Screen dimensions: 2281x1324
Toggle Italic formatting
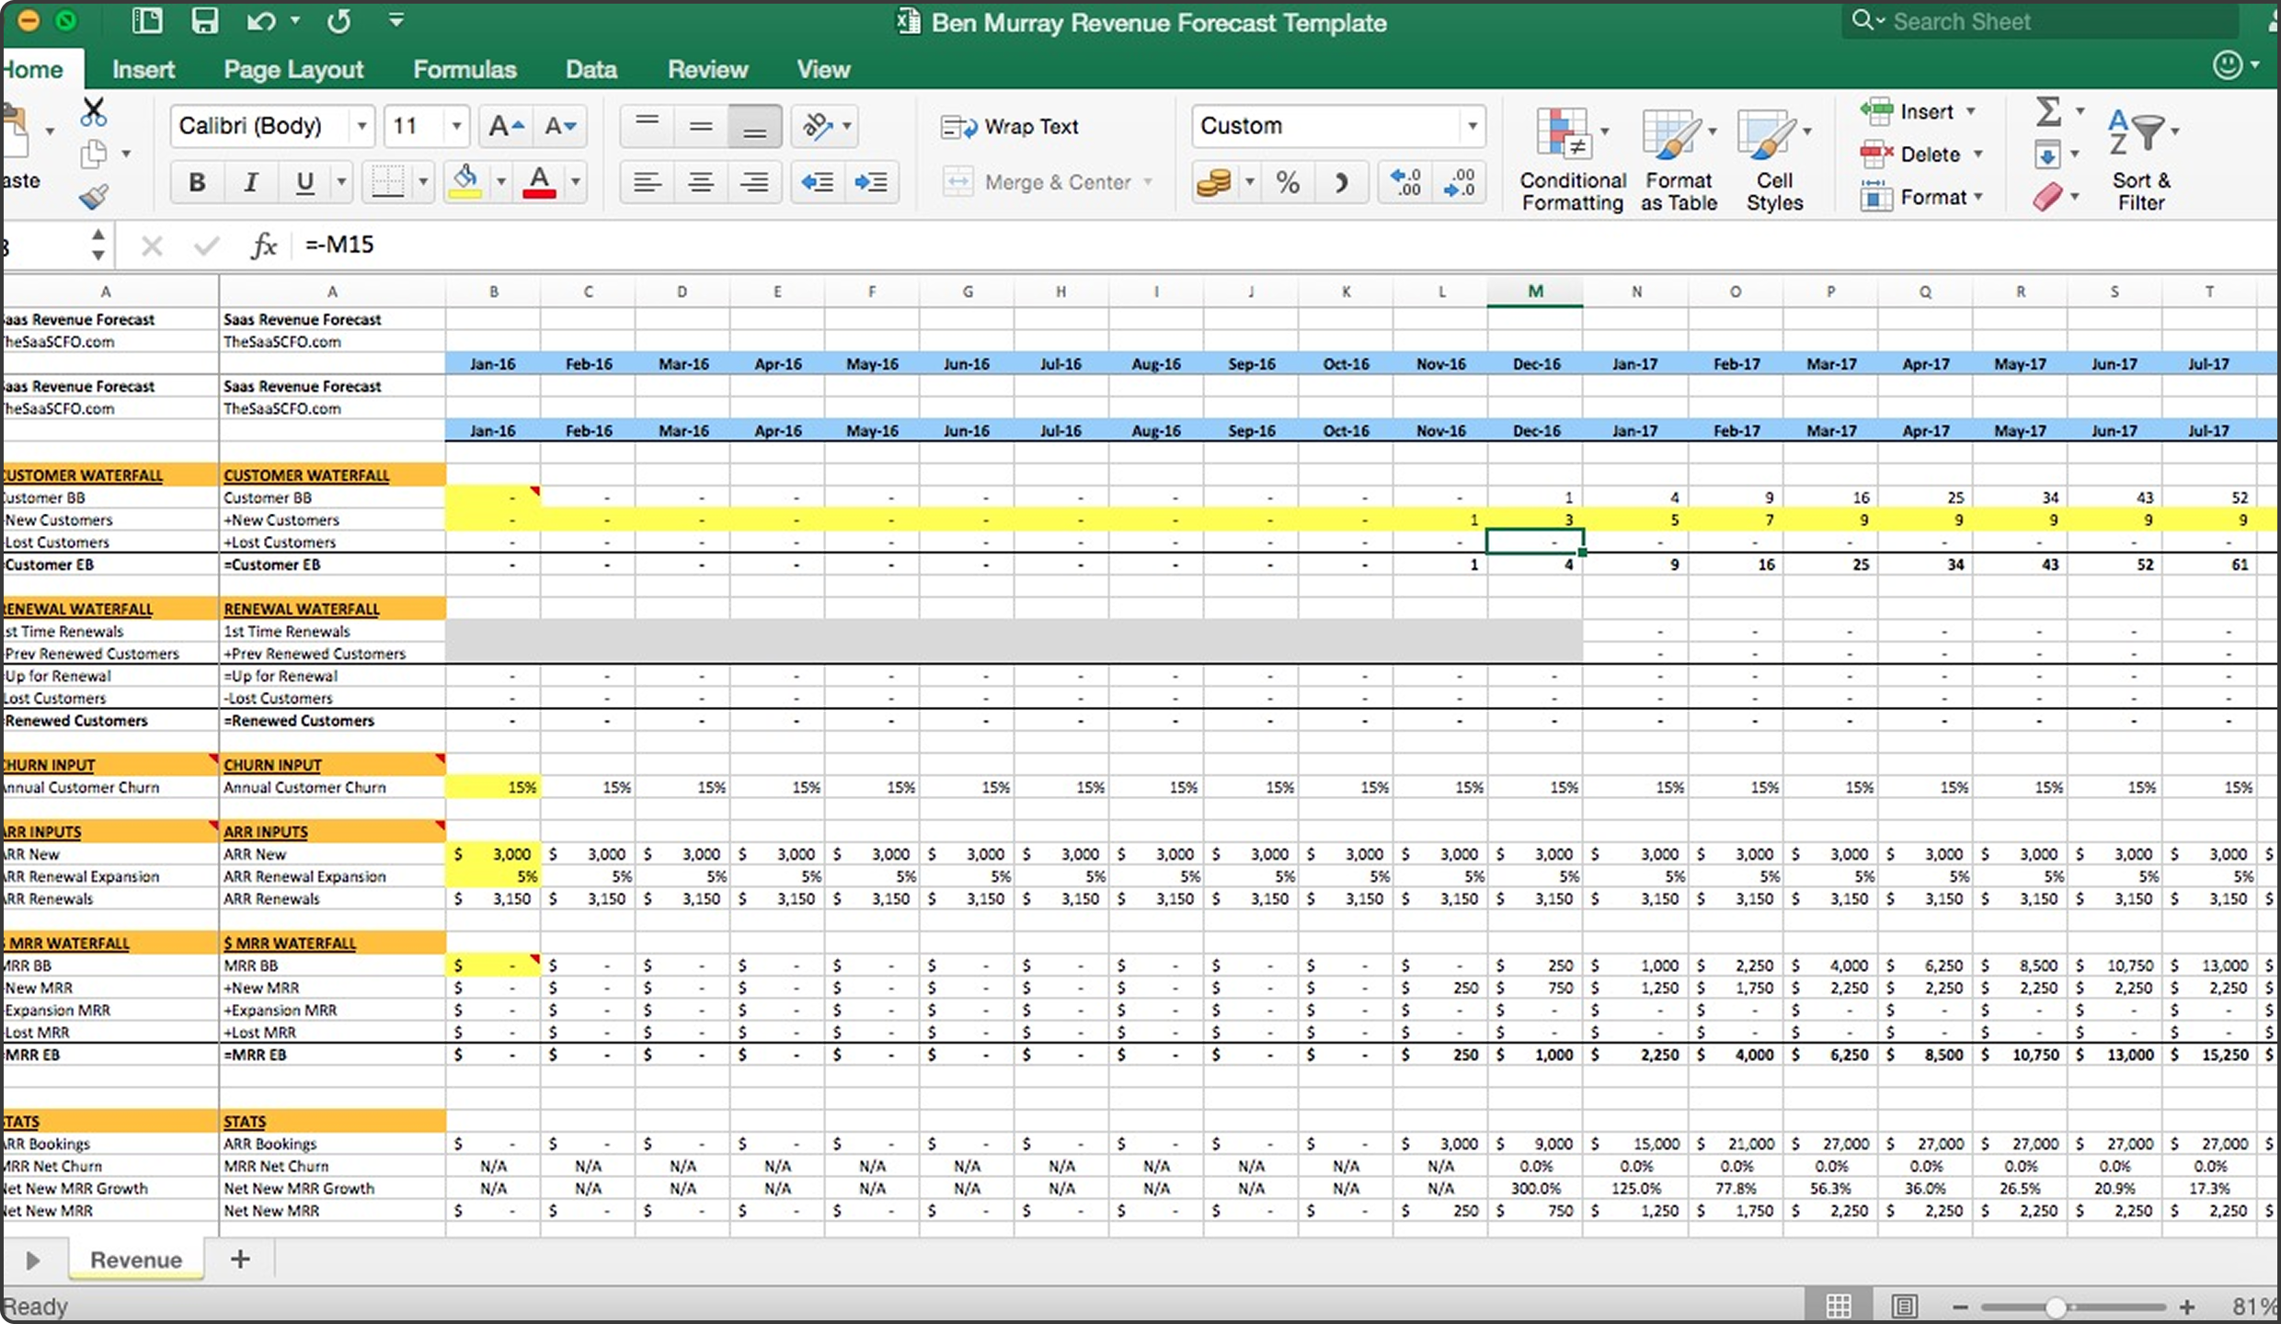(x=249, y=182)
